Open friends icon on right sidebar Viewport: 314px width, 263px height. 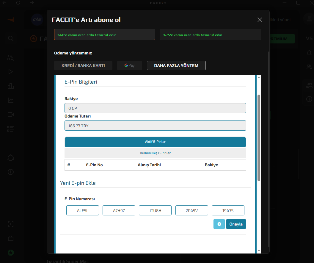[x=309, y=67]
